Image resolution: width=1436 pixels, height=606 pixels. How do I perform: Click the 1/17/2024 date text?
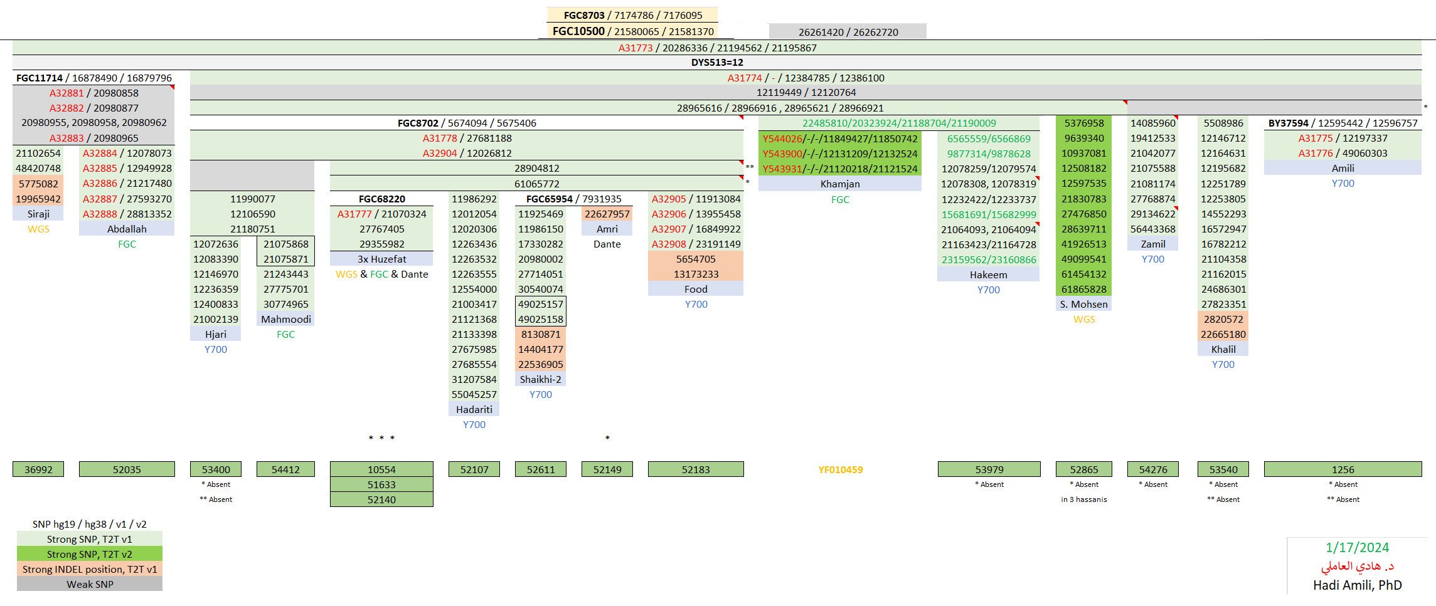[1357, 548]
